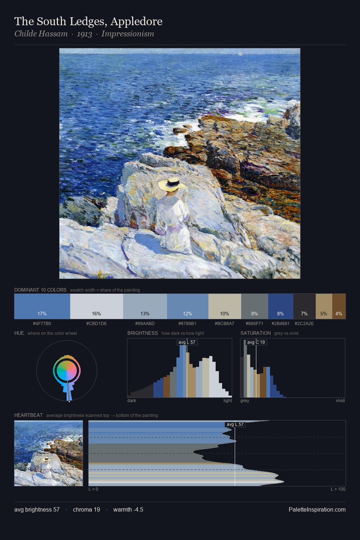The width and height of the screenshot is (360, 540).
Task: Click 'warmth -4.5' in footer
Action: (128, 509)
